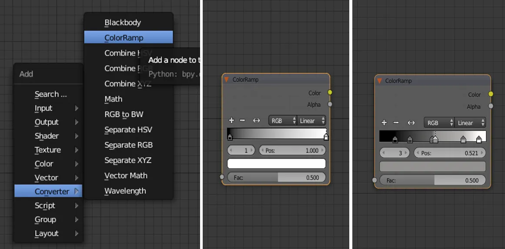This screenshot has width=505, height=249.
Task: Open the Output submenu in Add menu
Action: coord(48,122)
